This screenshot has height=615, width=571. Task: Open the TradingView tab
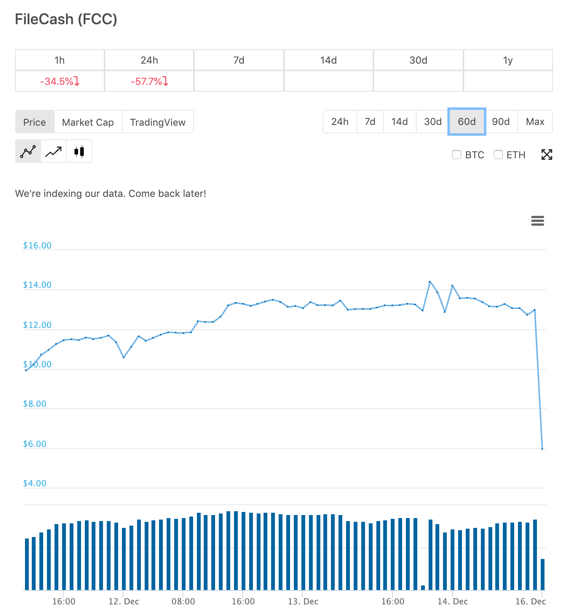pos(158,122)
